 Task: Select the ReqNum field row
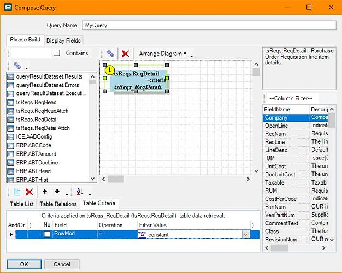[x=296, y=134]
